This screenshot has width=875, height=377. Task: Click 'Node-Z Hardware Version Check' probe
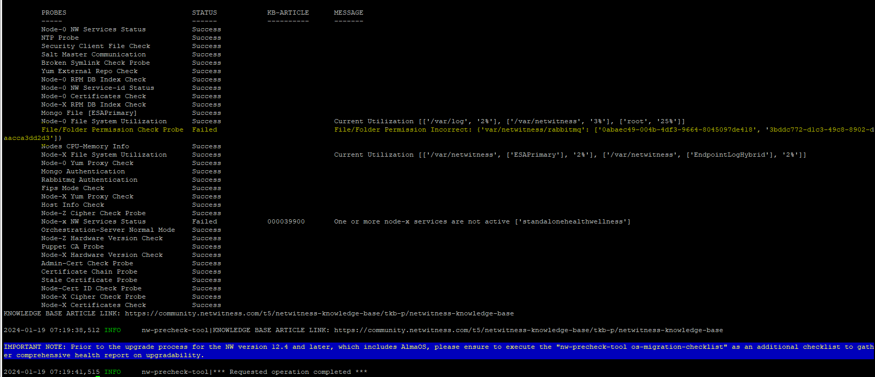tap(102, 238)
